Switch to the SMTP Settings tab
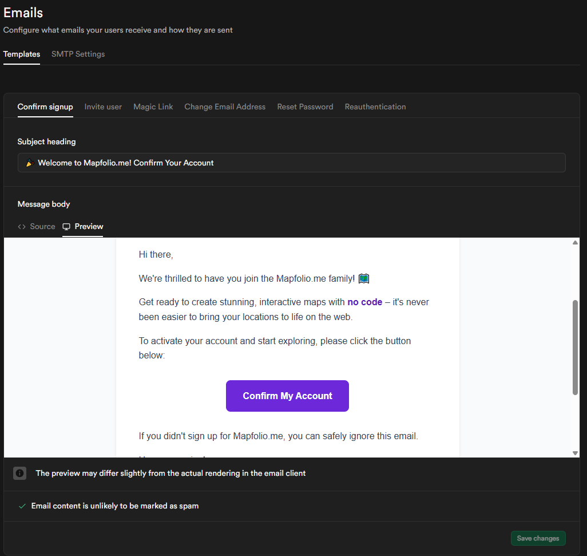 [x=78, y=54]
